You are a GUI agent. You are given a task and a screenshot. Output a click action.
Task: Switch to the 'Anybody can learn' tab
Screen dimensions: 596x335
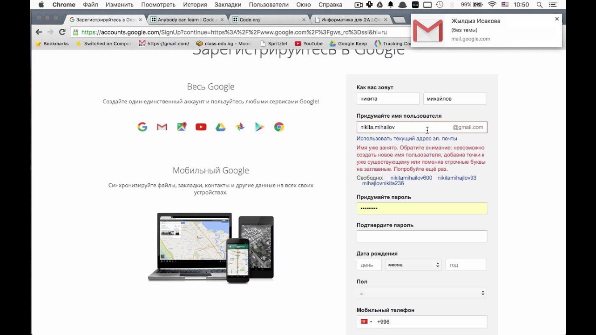pyautogui.click(x=186, y=20)
